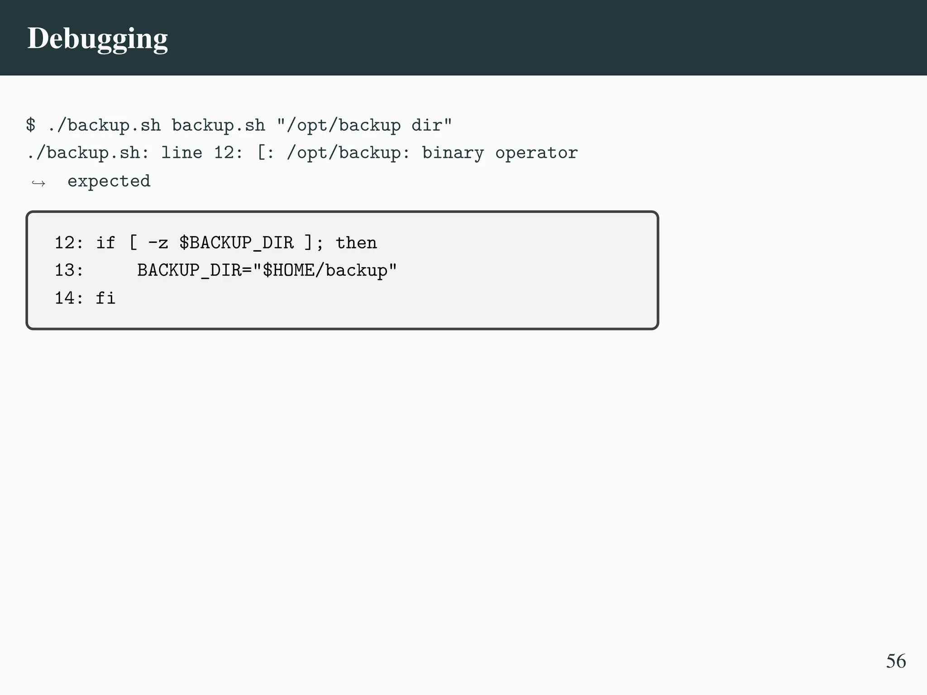Click the "$HOME/backup" string value
The width and height of the screenshot is (927, 695).
tap(325, 271)
